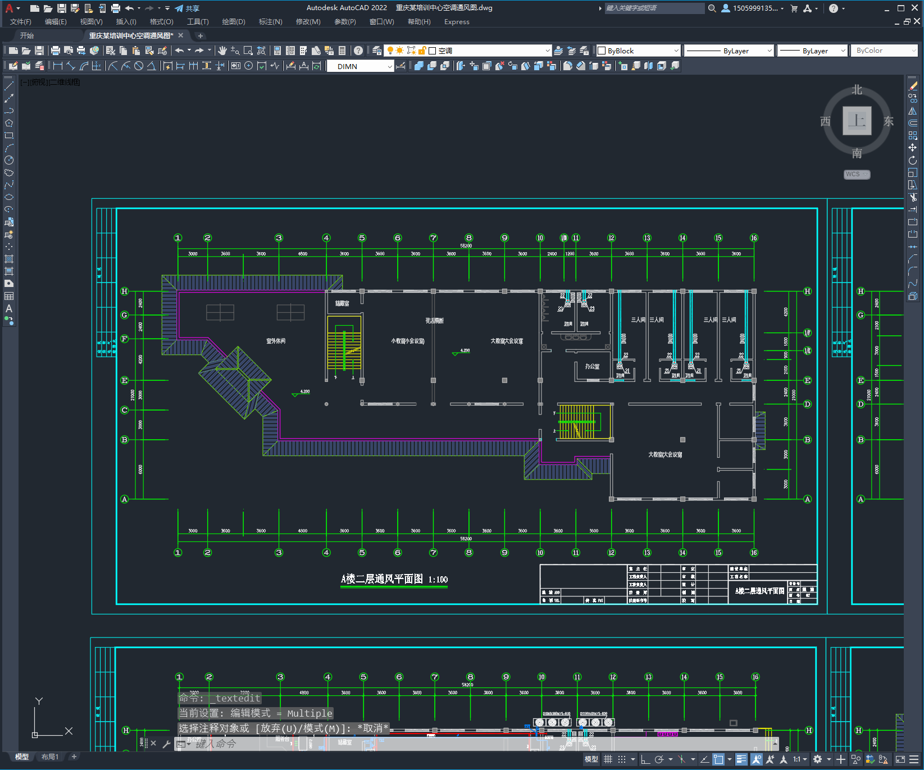Select the Polygon draw tool

[x=9, y=123]
